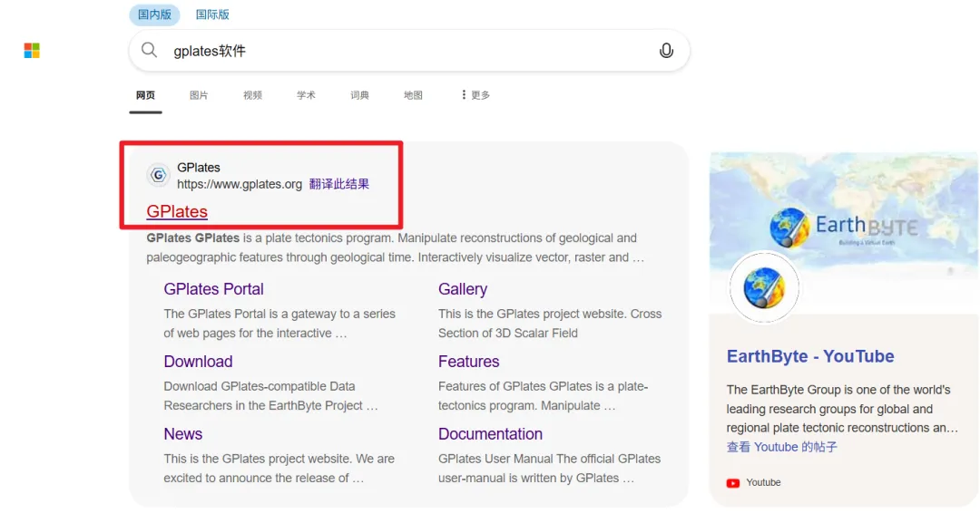Click the EarthByte globe avatar
Viewport: 980px width, 523px height.
[764, 287]
